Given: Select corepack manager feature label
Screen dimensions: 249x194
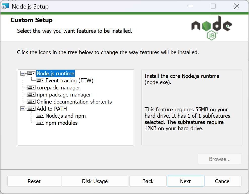Looking at the screenshot, I should [58, 88].
